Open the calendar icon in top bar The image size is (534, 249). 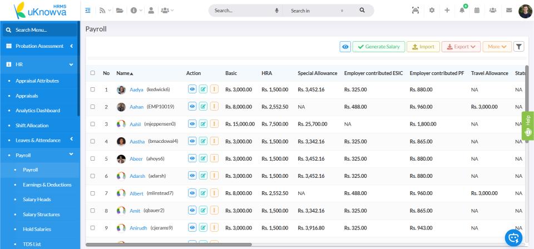[477, 11]
